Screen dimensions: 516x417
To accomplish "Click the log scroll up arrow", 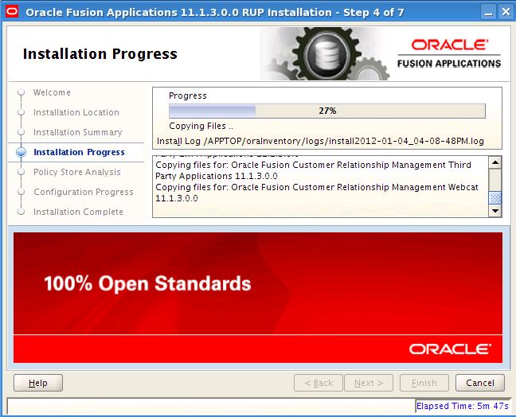I will (x=495, y=162).
